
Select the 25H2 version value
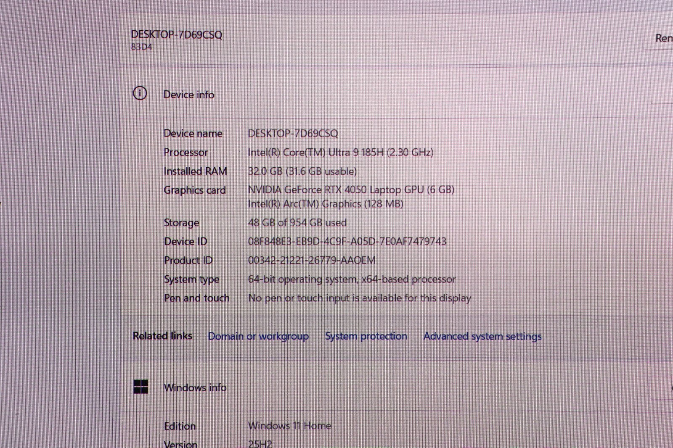click(x=260, y=444)
